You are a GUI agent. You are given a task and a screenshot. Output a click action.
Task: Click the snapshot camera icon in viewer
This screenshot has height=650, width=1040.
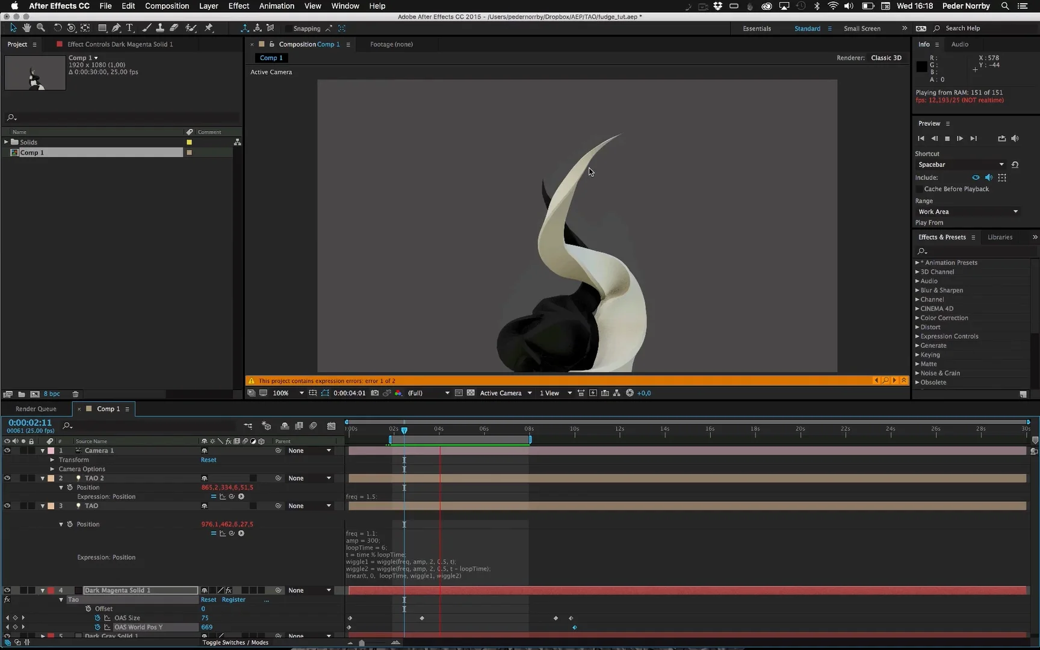[x=375, y=393]
